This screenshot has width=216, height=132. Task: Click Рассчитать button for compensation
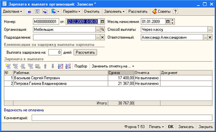85,52
